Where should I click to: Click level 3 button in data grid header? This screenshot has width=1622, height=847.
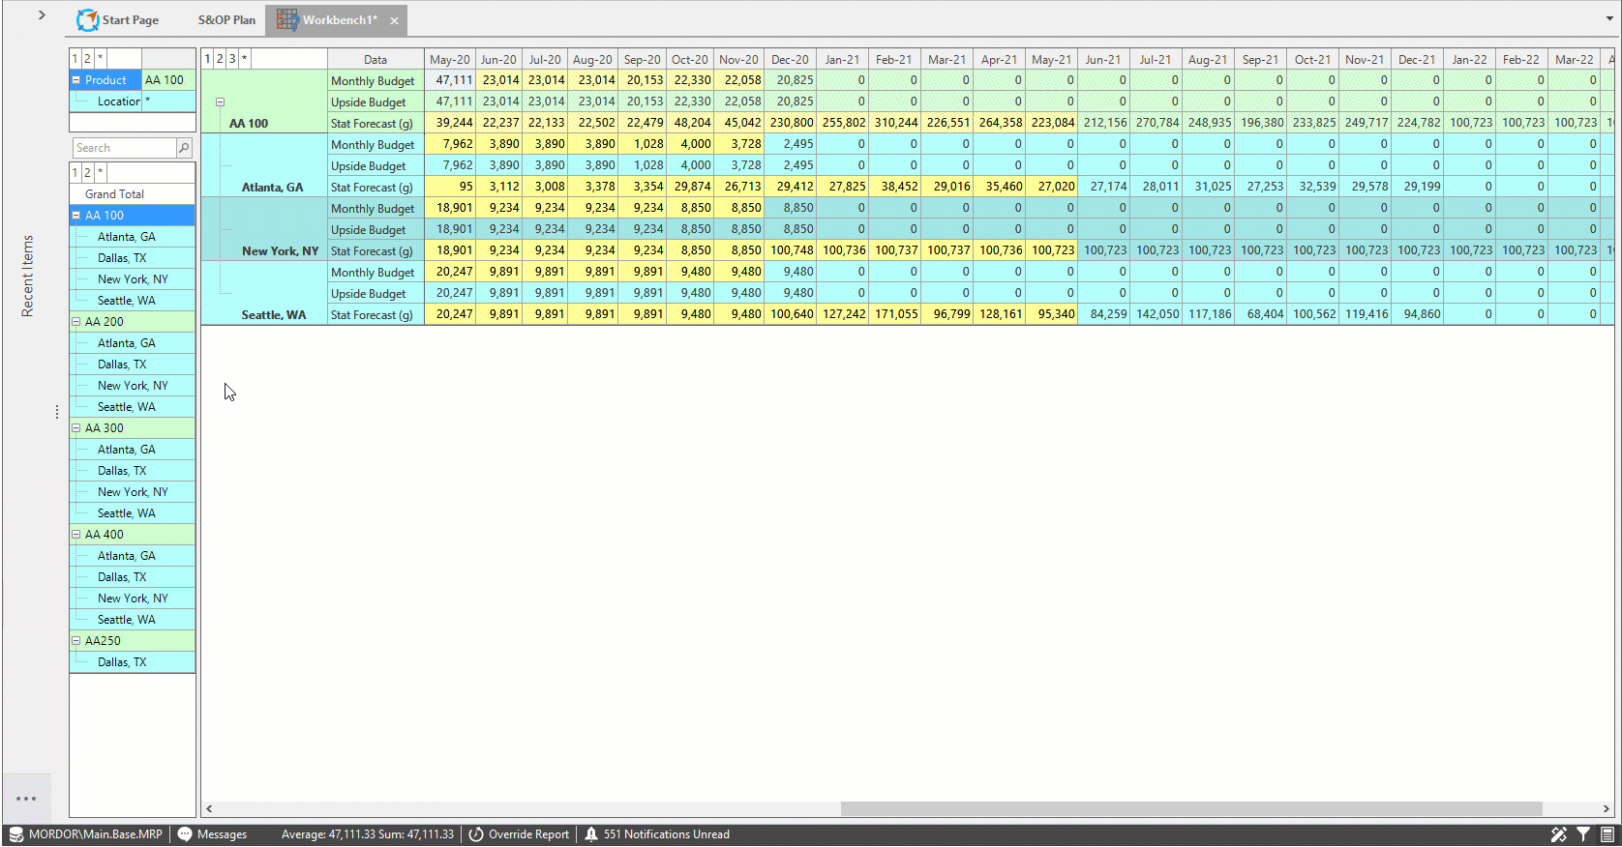(x=232, y=59)
